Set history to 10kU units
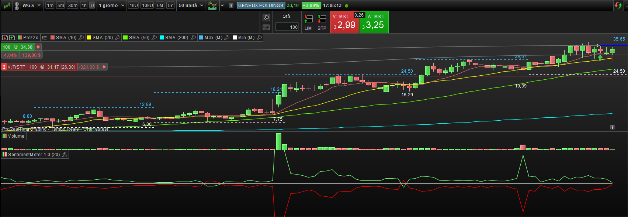Image resolution: width=628 pixels, height=217 pixels. [x=147, y=6]
